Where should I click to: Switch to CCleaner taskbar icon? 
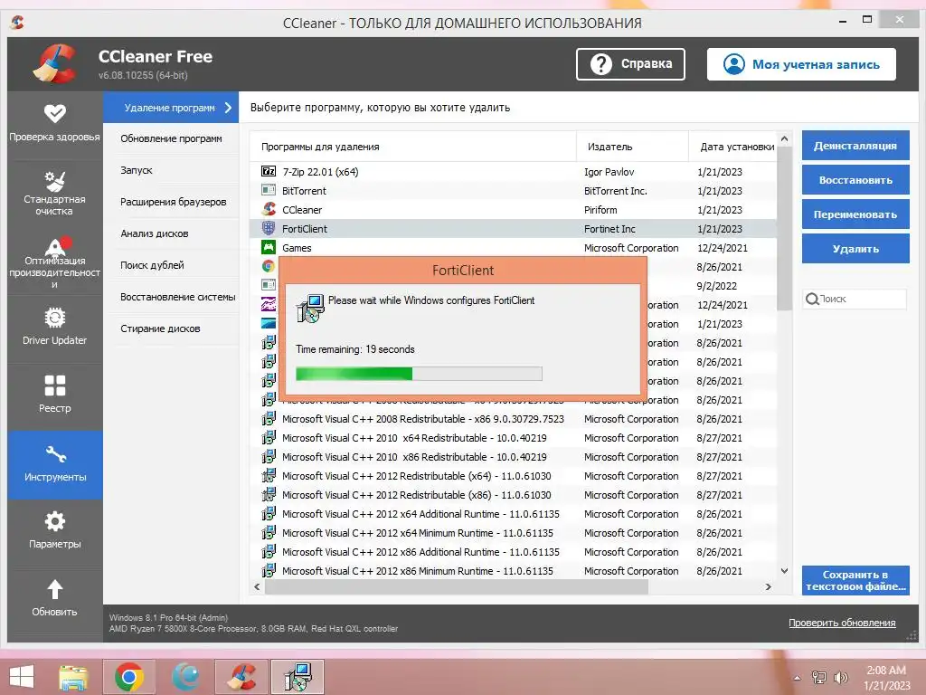tap(242, 677)
